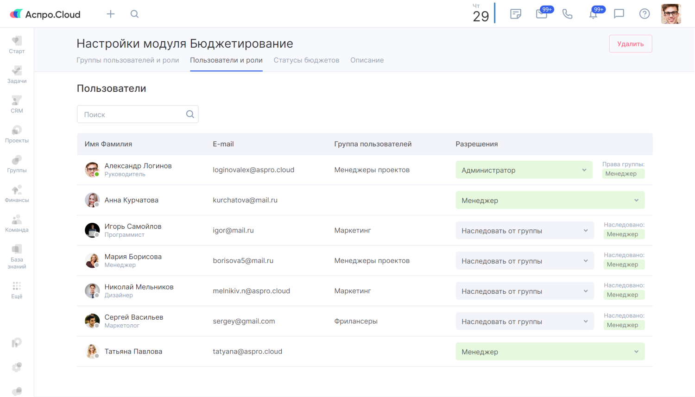Viewport: 695px width, 397px height.
Task: Open the Tasks section in sidebar
Action: (x=17, y=74)
